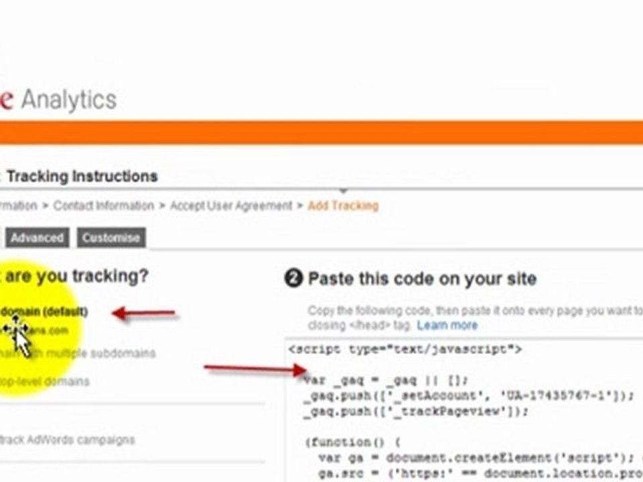Select the single domain (default) option

(x=44, y=312)
